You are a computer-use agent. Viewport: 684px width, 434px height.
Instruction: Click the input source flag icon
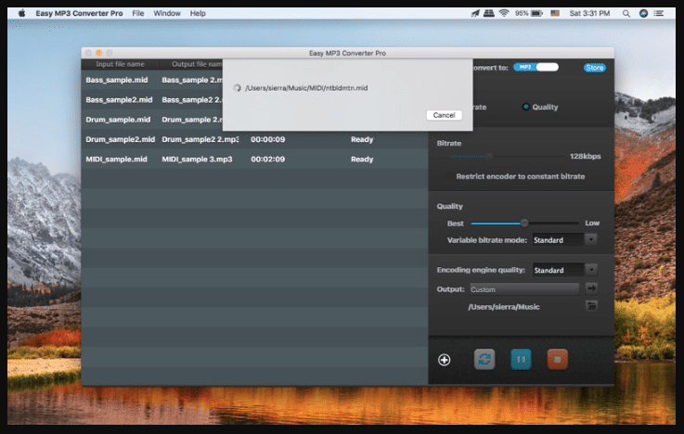[x=555, y=14]
